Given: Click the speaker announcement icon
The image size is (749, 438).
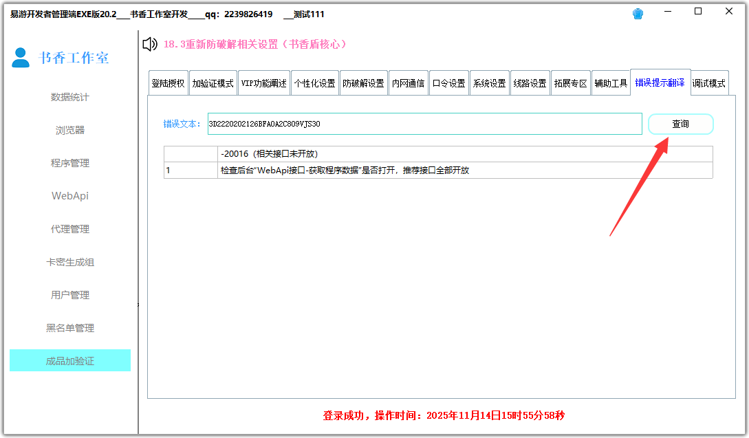Looking at the screenshot, I should 149,45.
